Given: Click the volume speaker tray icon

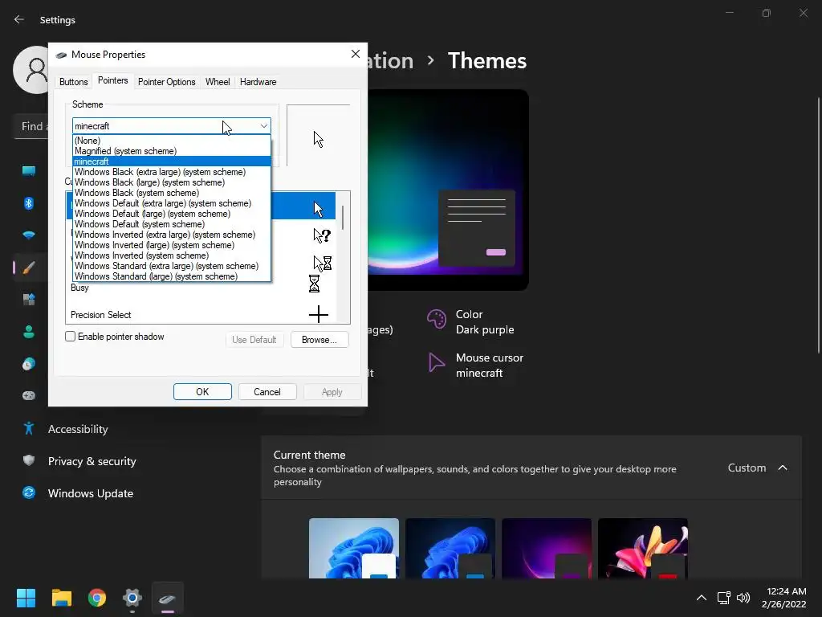Looking at the screenshot, I should coord(743,598).
